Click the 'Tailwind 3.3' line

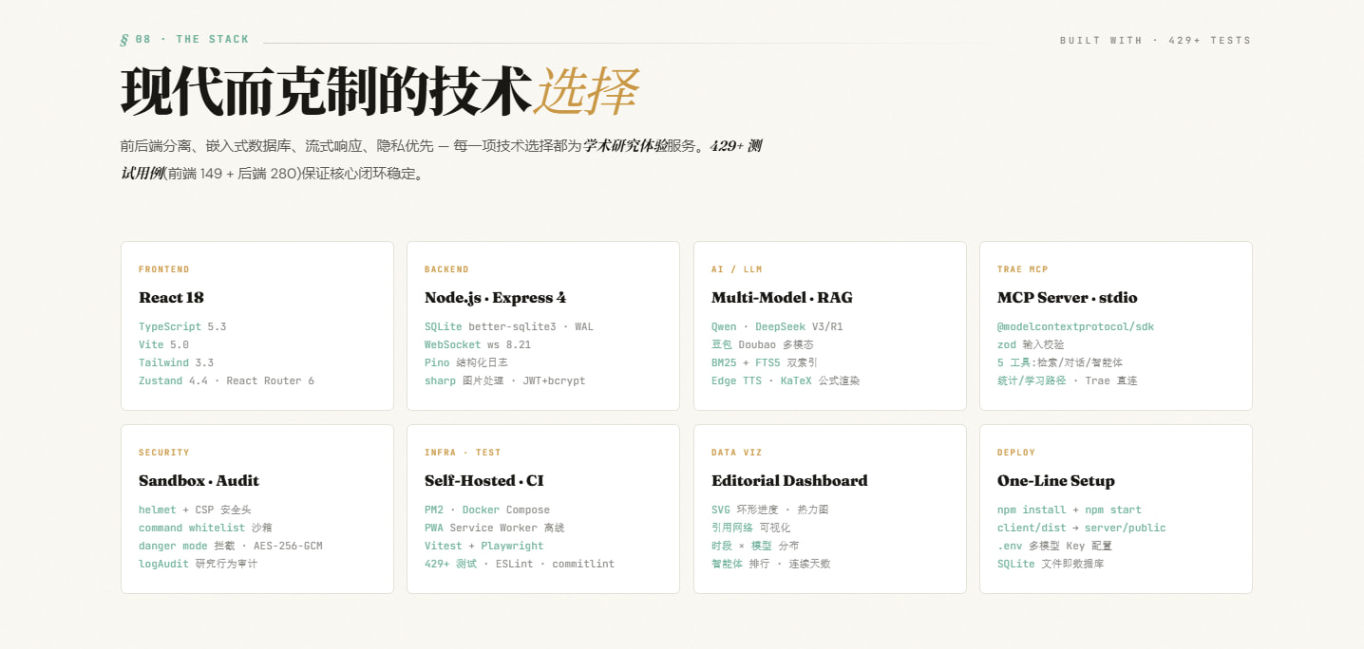pos(176,362)
